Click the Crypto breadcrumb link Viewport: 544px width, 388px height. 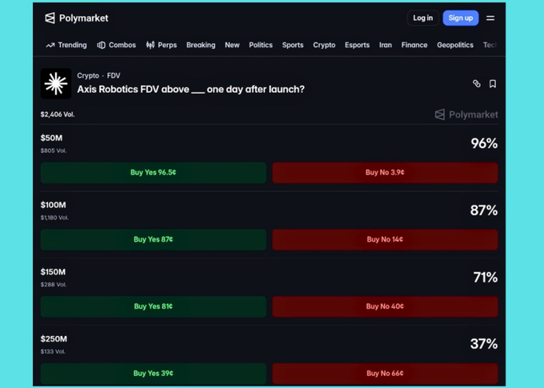pos(88,76)
